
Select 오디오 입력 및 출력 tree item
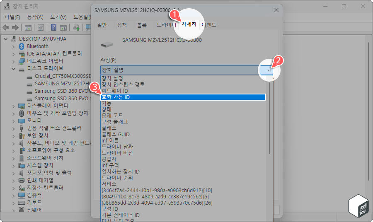[x=49, y=173]
